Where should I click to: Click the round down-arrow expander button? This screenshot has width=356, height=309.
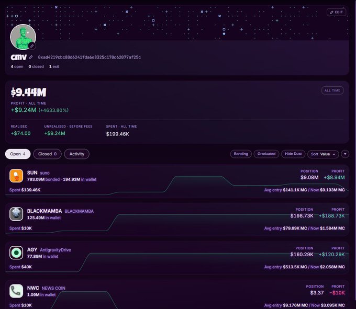coord(345,154)
